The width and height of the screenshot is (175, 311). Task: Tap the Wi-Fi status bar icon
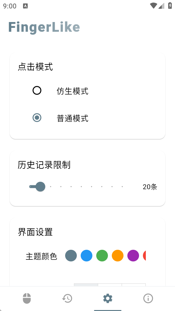point(153,6)
